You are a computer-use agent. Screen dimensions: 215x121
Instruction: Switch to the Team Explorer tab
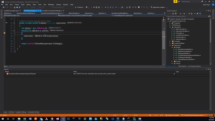[182, 66]
